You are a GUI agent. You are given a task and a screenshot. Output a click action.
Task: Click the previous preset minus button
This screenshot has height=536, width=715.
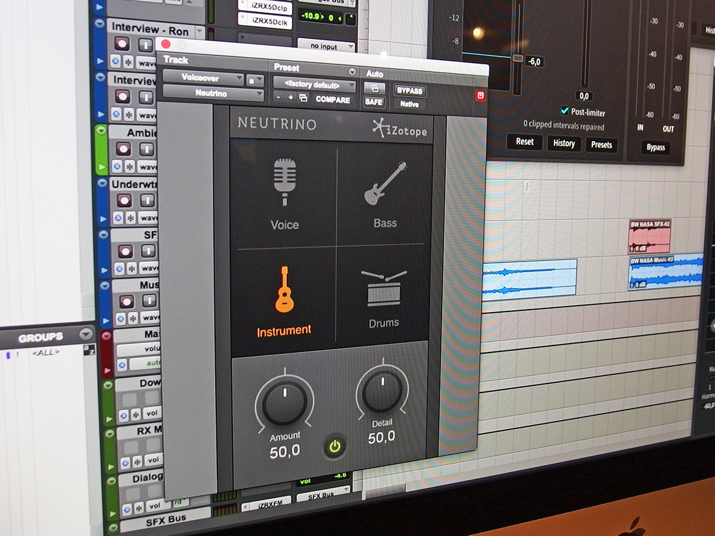[279, 98]
